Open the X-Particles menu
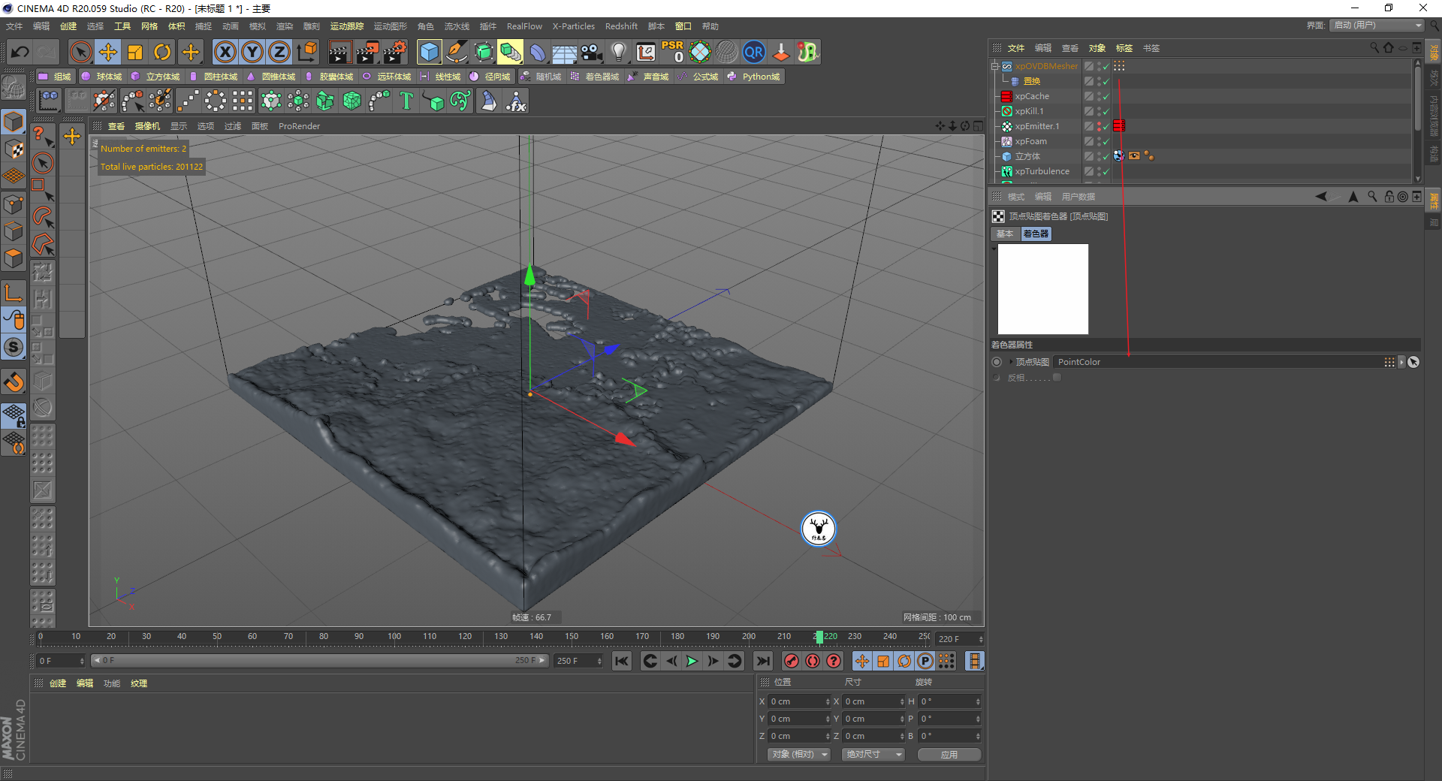Viewport: 1442px width, 781px height. pyautogui.click(x=573, y=26)
